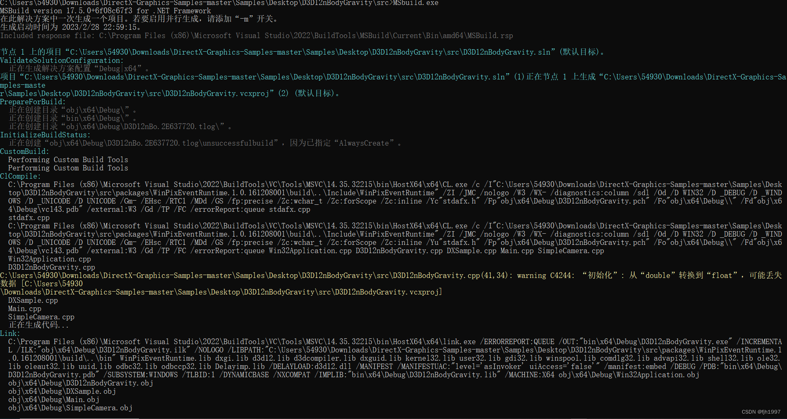Viewport: 787px width, 419px height.
Task: Click the /ERRORREPORT:QUEUE linker flag
Action: pos(517,342)
